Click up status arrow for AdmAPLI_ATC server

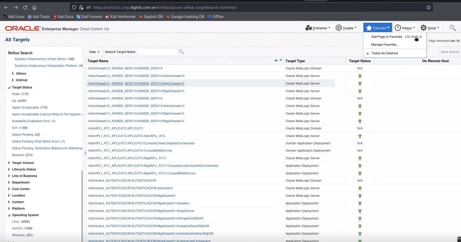[x=360, y=136]
